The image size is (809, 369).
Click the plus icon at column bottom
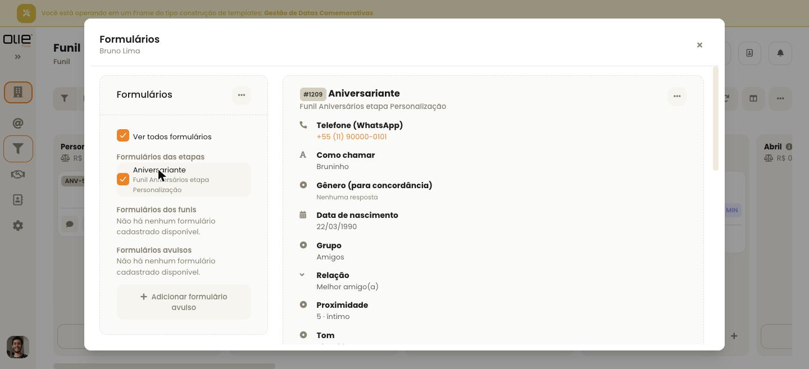(734, 336)
